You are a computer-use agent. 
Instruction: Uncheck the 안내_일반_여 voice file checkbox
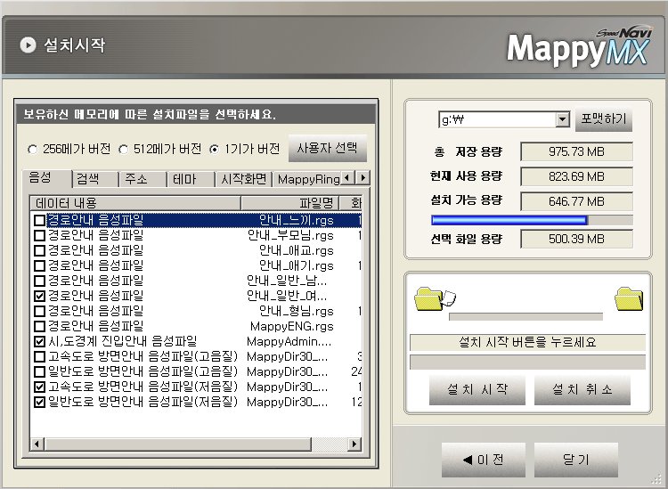pos(39,296)
